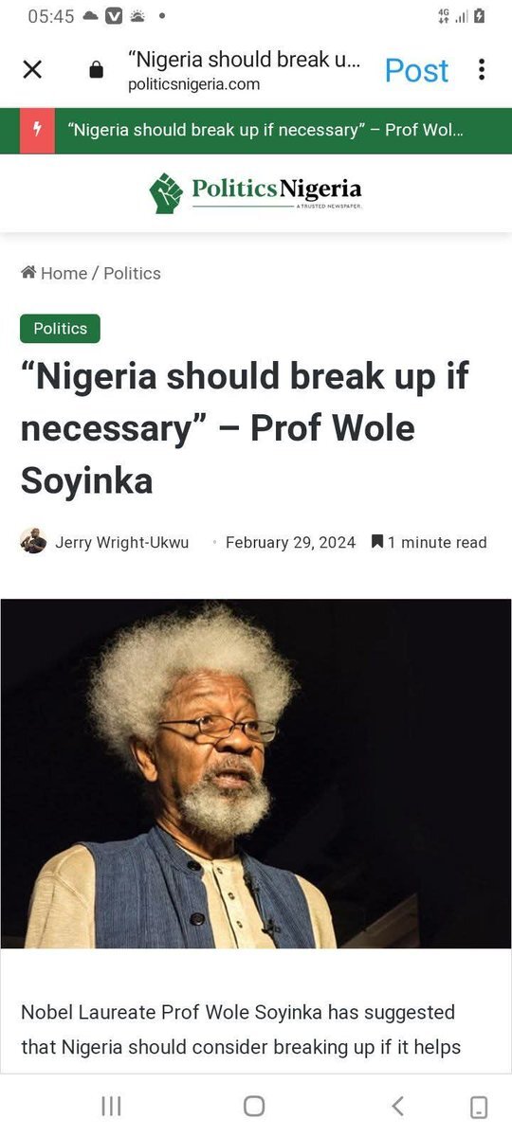Screen dimensions: 512x1137
Task: Tap the article headline text
Action: (245, 428)
